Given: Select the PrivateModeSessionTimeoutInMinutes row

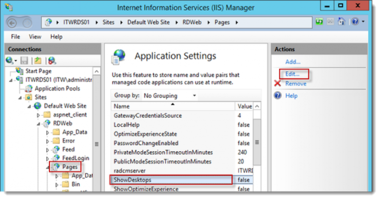Looking at the screenshot, I should pos(182,152).
